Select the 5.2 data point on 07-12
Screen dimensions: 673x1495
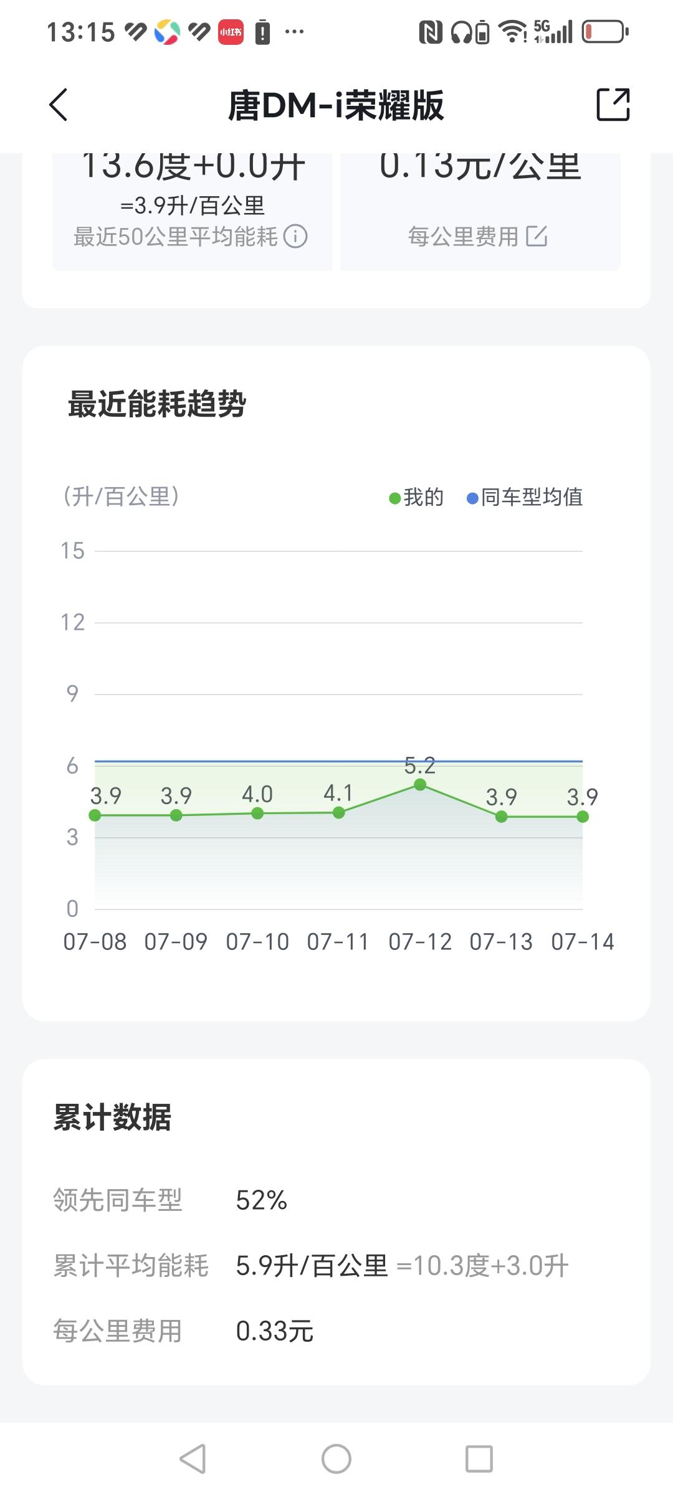[420, 785]
